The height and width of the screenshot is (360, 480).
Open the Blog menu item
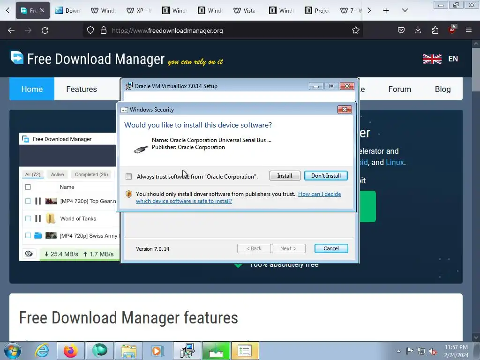click(x=442, y=89)
